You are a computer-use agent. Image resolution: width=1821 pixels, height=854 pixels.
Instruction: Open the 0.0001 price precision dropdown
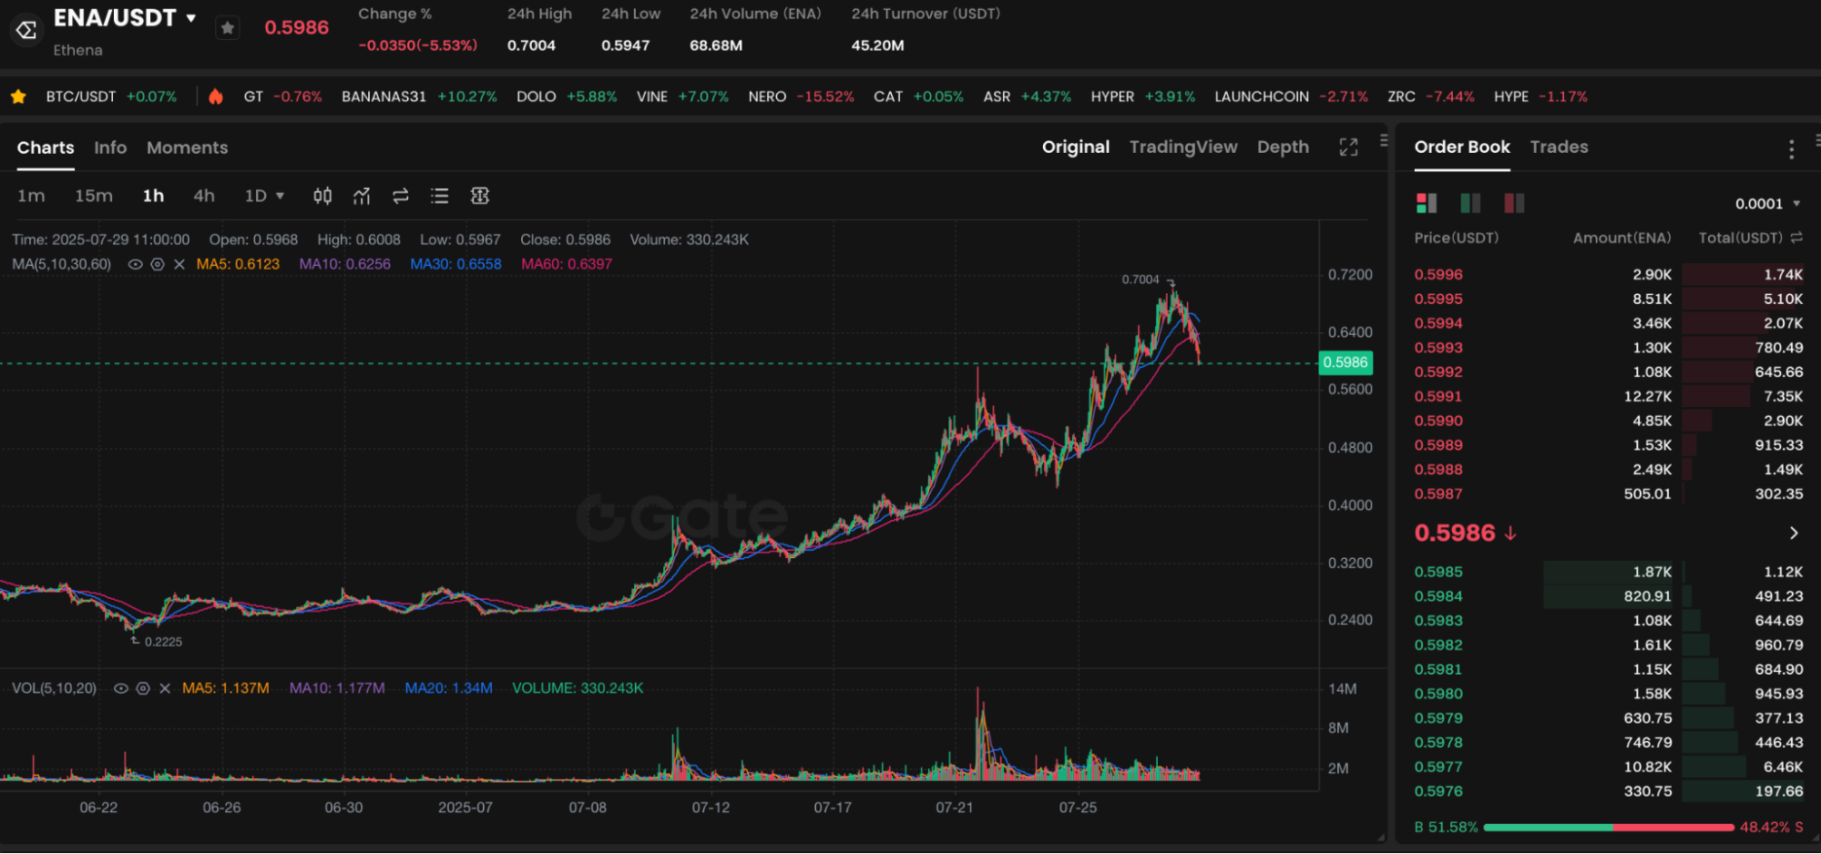(1767, 204)
